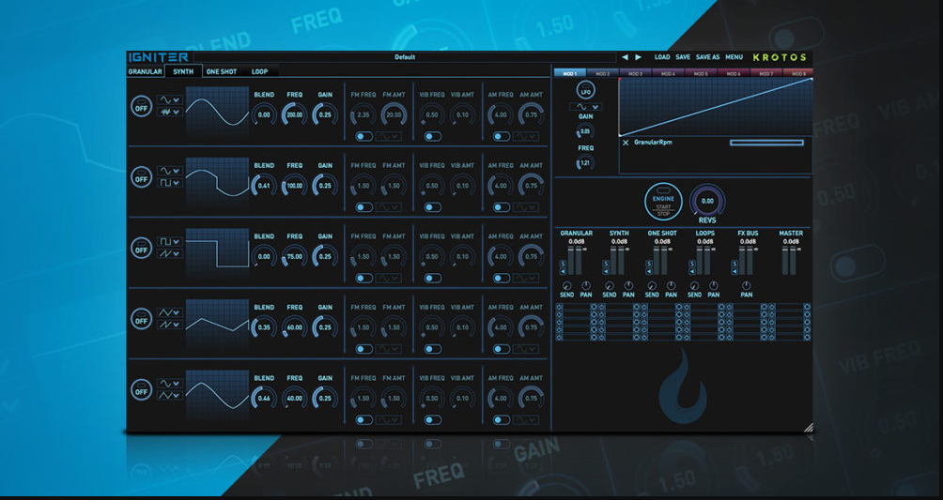Solo the Granular mixer channel
Viewport: 943px width, 500px height.
click(x=563, y=264)
